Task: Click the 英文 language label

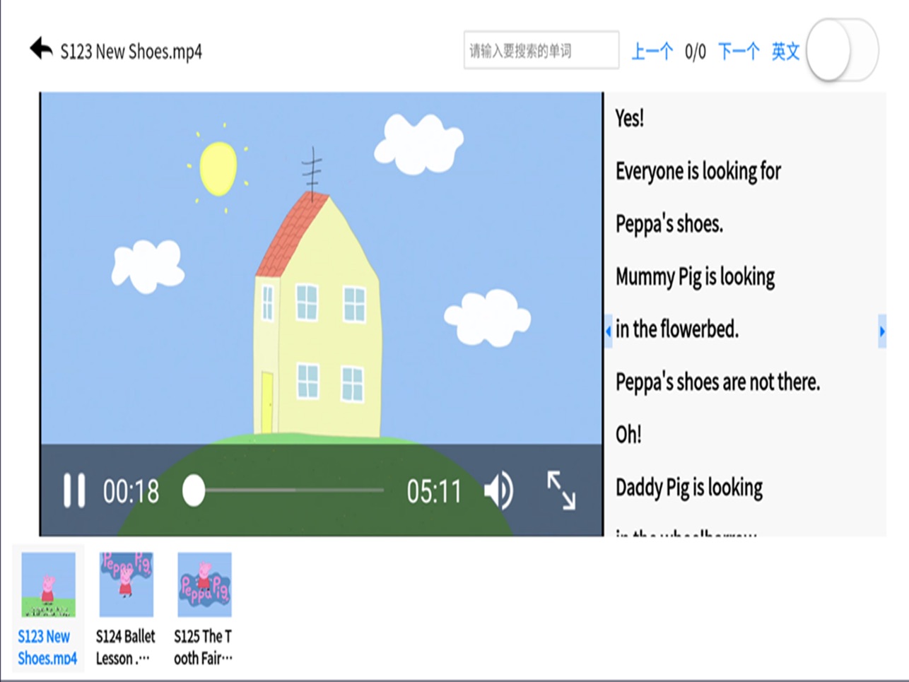Action: pos(785,52)
